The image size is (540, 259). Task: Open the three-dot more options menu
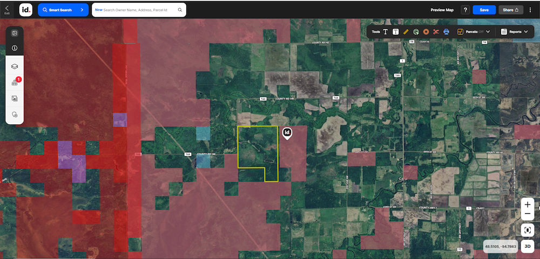[x=530, y=10]
